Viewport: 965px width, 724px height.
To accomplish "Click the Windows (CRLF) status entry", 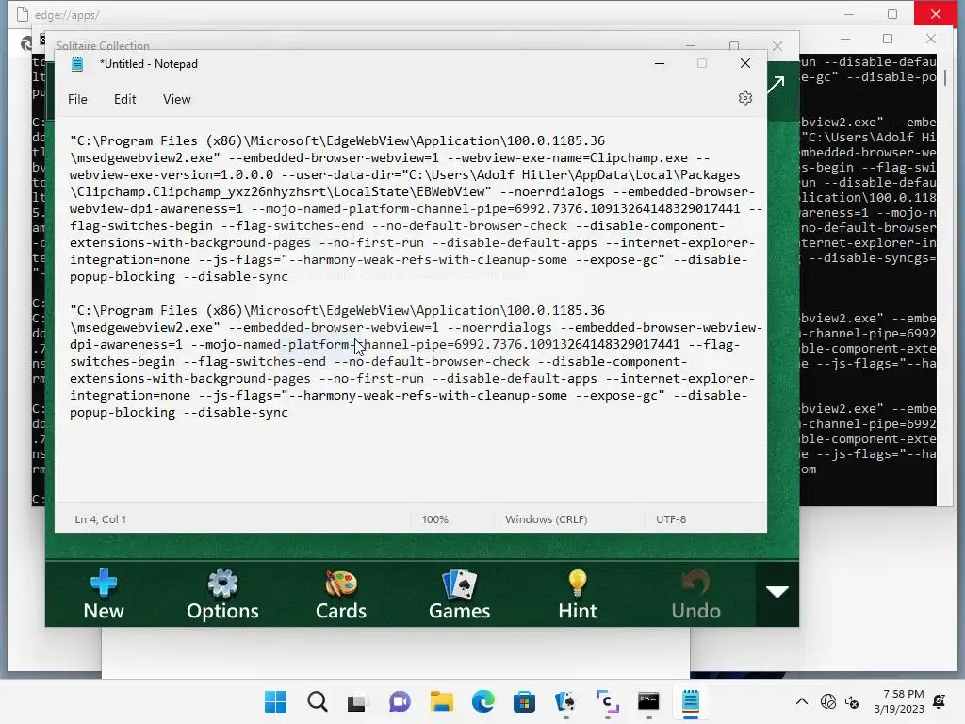I will point(546,519).
